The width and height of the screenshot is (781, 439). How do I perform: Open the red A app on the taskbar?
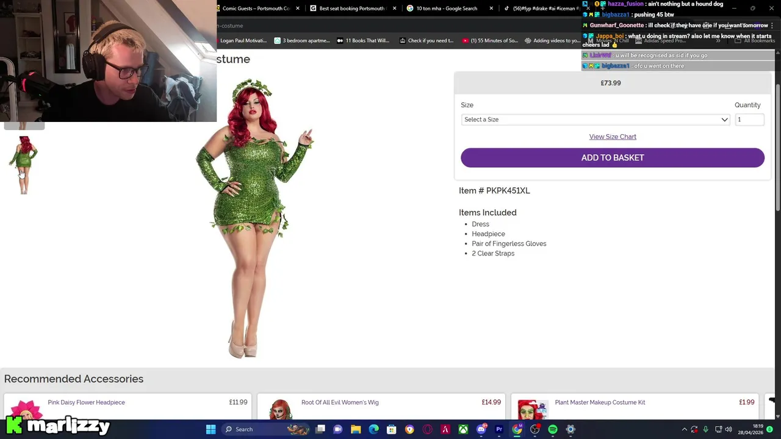[445, 429]
